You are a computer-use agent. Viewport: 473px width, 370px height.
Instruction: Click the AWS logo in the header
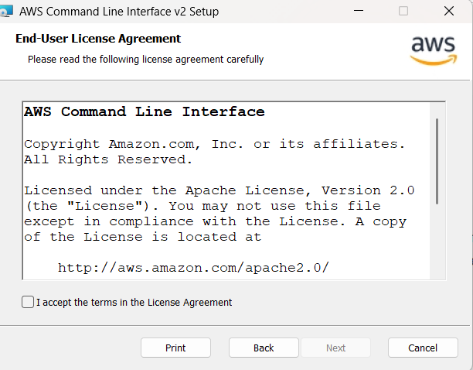434,50
